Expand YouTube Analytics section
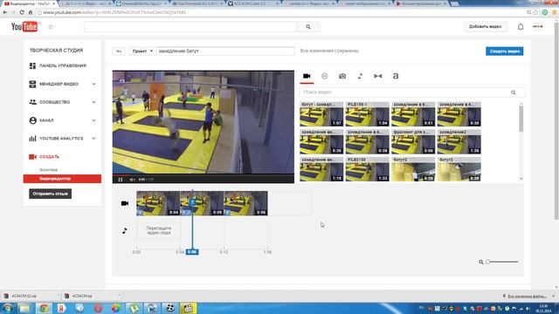 [62, 139]
